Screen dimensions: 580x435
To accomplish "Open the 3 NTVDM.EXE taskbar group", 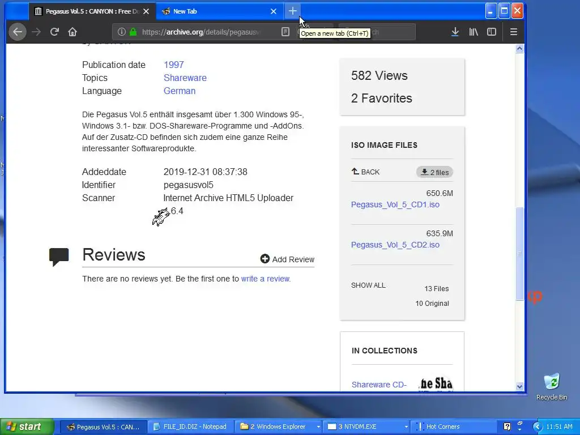I will point(366,427).
